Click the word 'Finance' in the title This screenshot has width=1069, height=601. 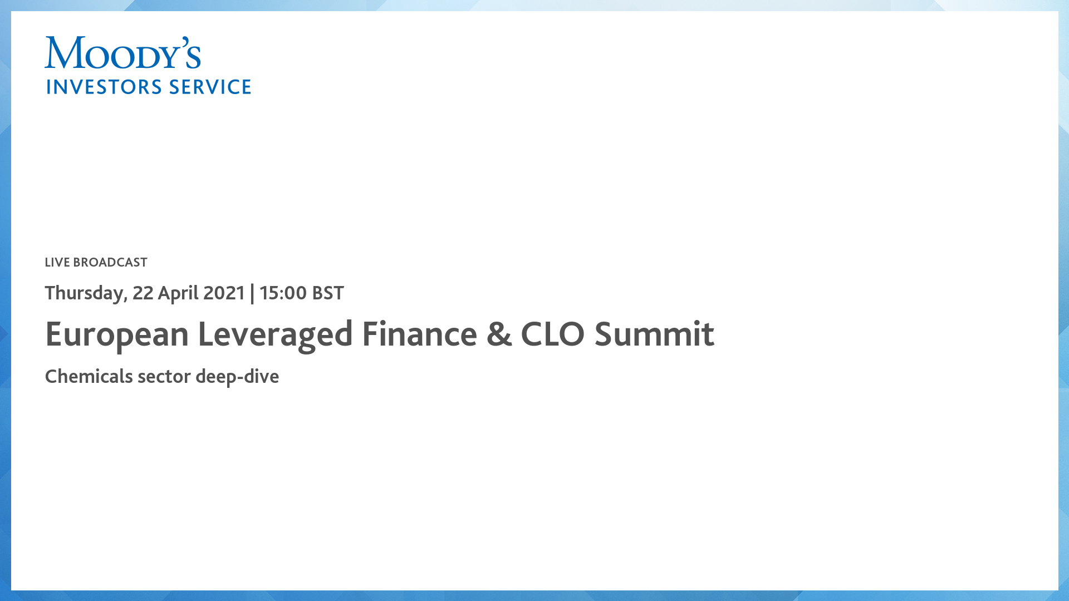(x=419, y=334)
